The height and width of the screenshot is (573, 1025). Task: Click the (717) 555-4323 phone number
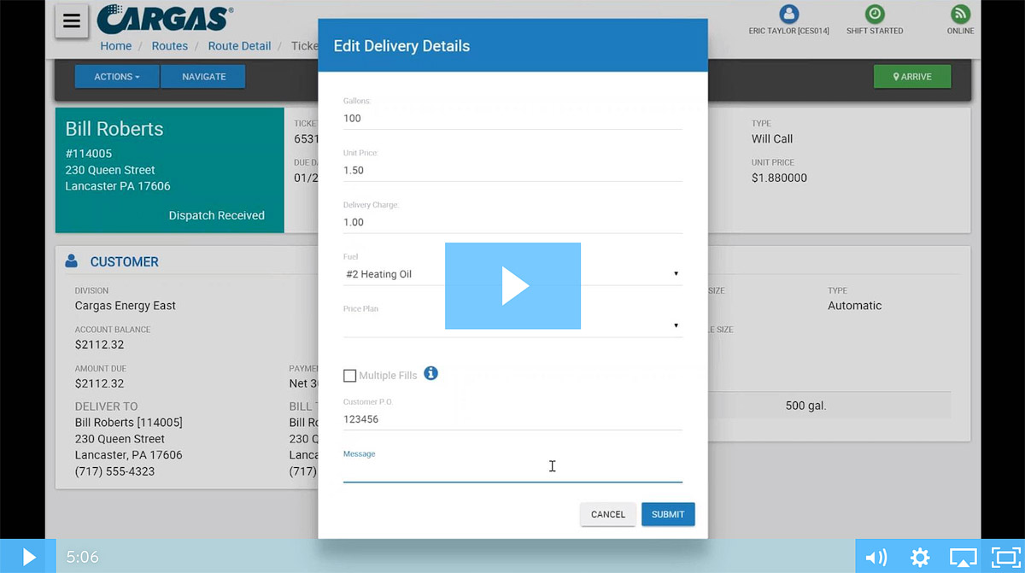tap(115, 471)
